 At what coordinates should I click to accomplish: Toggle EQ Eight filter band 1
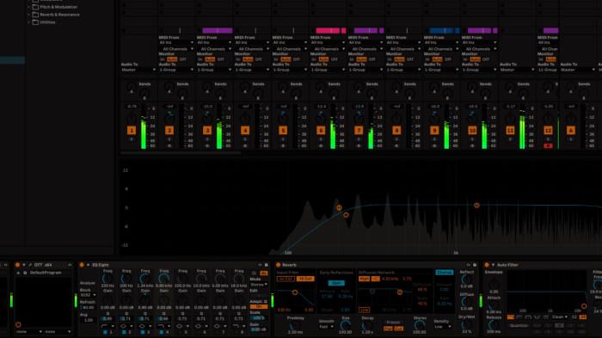(105, 332)
